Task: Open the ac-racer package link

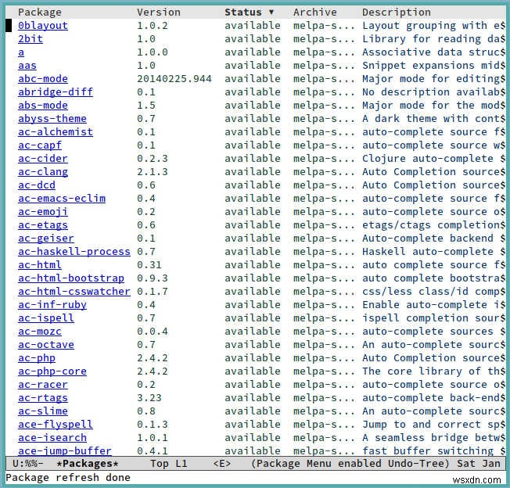Action: (43, 385)
